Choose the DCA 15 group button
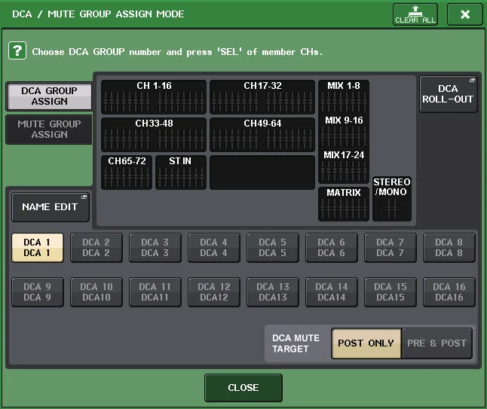The width and height of the screenshot is (487, 409). coord(390,292)
